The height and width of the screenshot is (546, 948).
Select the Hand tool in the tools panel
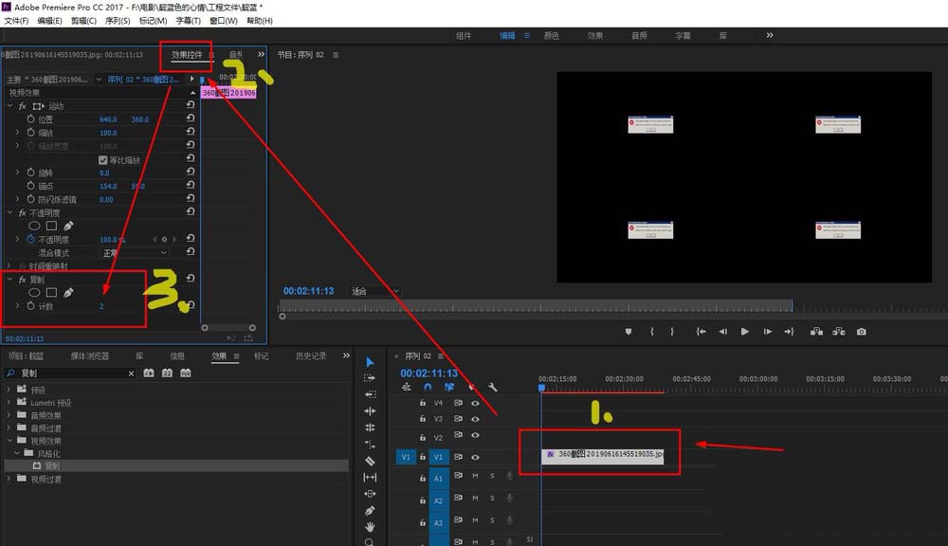pos(370,526)
